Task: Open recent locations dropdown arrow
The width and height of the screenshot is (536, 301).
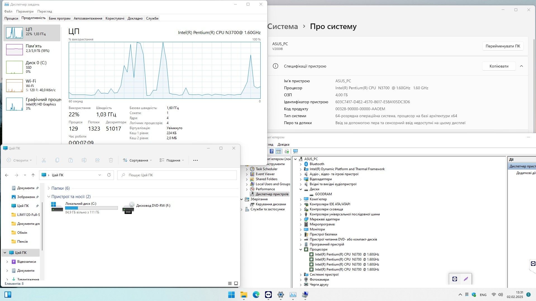Action: pyautogui.click(x=25, y=175)
